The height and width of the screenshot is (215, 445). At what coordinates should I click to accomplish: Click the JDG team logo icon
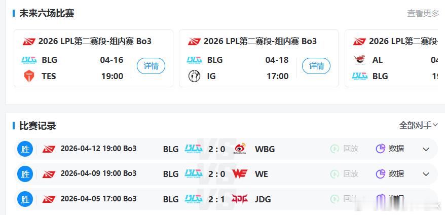pyautogui.click(x=240, y=199)
